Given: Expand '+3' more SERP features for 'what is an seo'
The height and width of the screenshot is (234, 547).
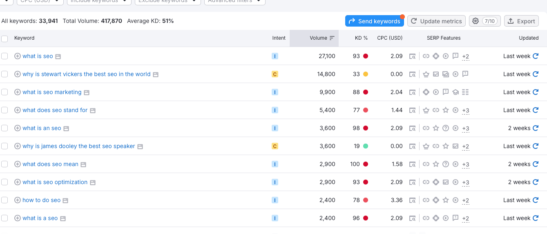Looking at the screenshot, I should pos(465,128).
